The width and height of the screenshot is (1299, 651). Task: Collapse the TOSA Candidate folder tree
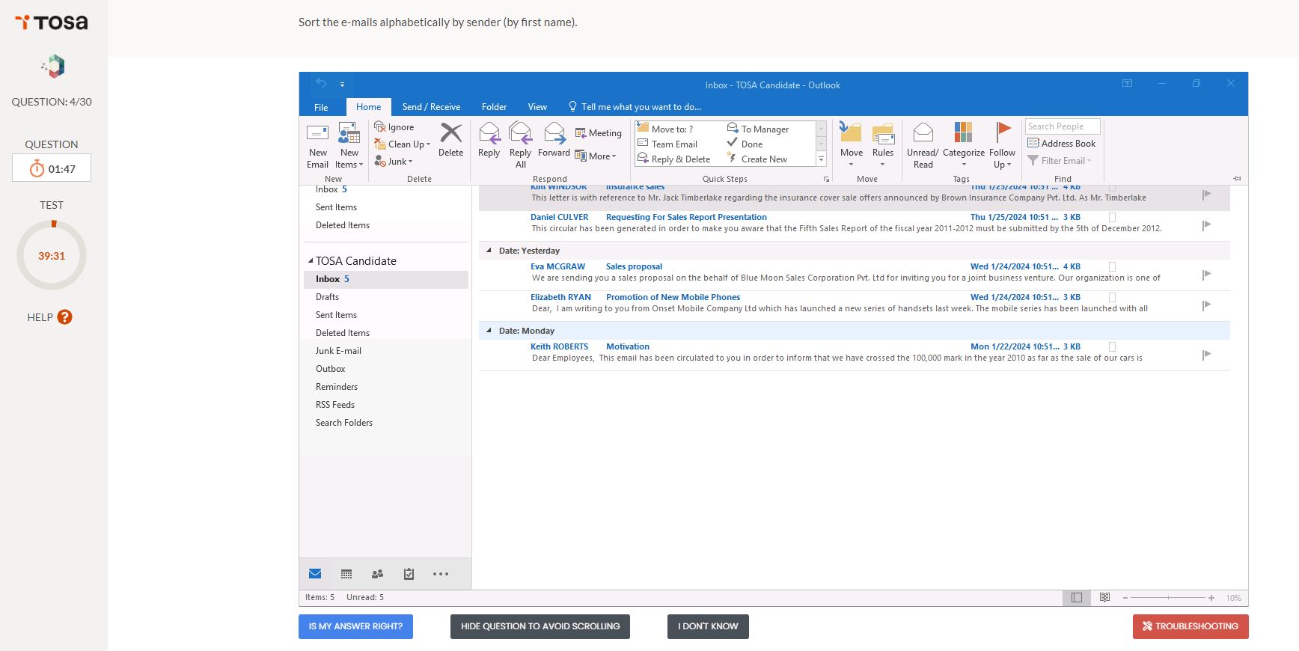pos(311,261)
